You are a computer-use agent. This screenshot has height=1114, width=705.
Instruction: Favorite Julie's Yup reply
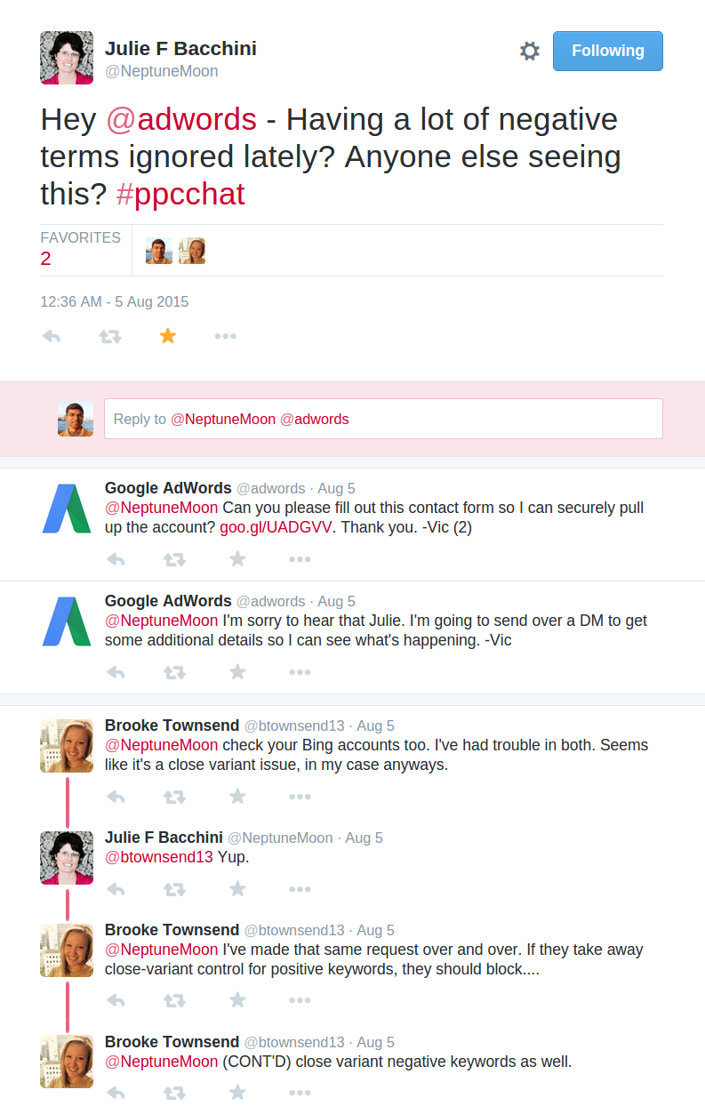(237, 888)
